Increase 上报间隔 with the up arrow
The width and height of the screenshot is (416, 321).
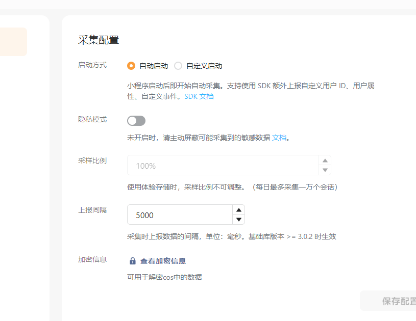[239, 210]
